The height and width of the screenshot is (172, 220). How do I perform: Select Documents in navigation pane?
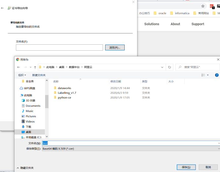(31, 106)
